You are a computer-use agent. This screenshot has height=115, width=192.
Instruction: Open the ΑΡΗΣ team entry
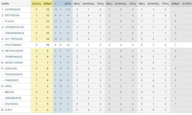point(8,86)
